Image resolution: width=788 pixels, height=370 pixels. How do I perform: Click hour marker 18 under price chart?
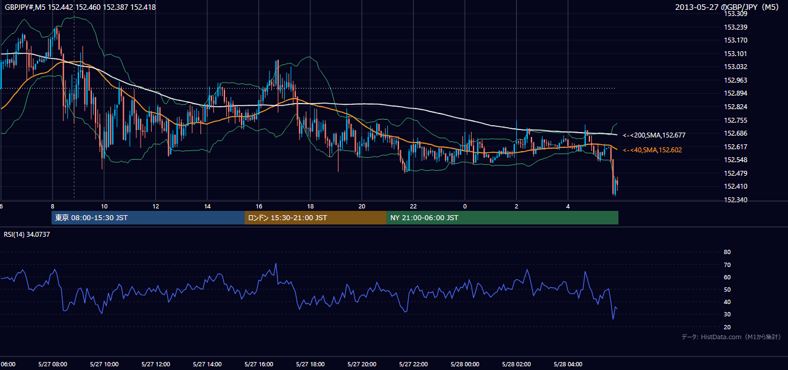click(x=310, y=207)
